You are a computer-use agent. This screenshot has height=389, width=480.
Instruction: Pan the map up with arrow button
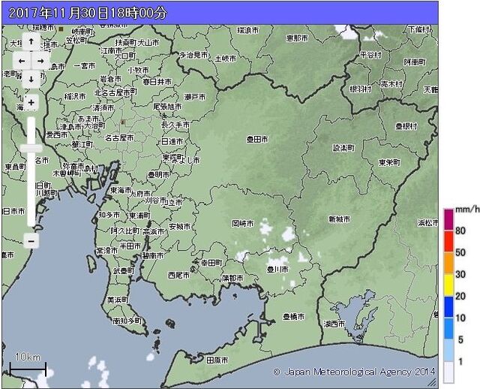[31, 42]
